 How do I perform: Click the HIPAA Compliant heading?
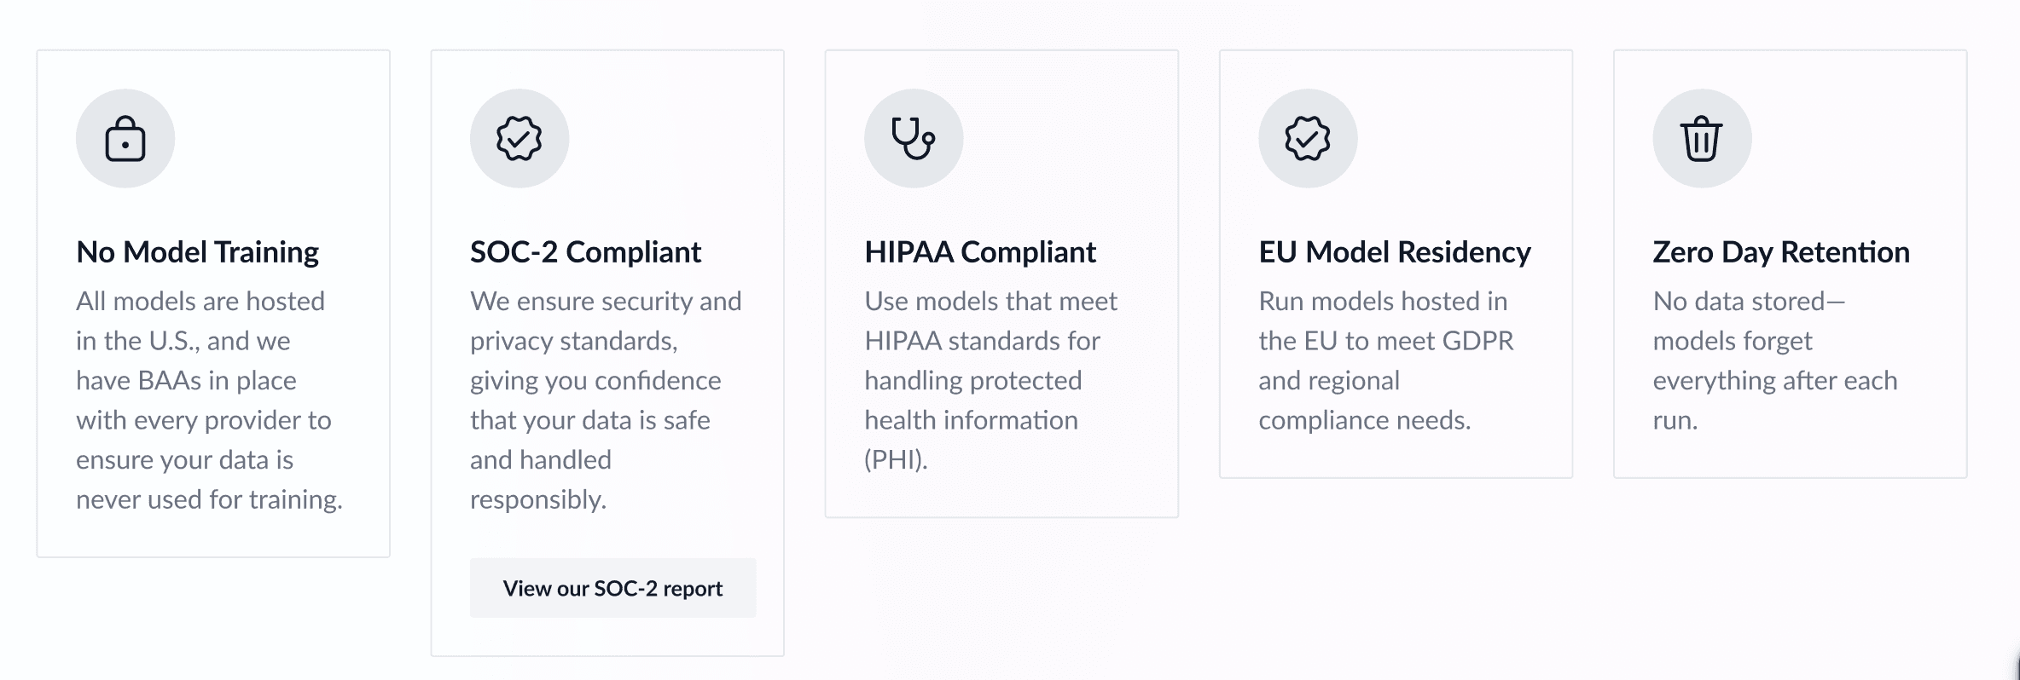[980, 252]
